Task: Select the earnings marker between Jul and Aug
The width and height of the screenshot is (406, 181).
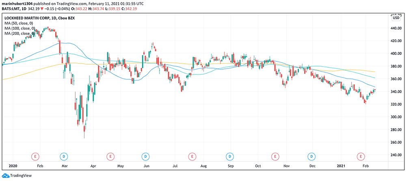Action: (192, 156)
